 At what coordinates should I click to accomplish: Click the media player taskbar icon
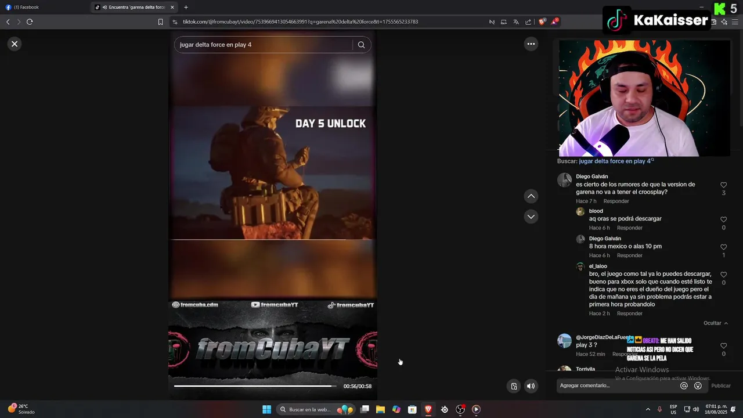point(476,409)
